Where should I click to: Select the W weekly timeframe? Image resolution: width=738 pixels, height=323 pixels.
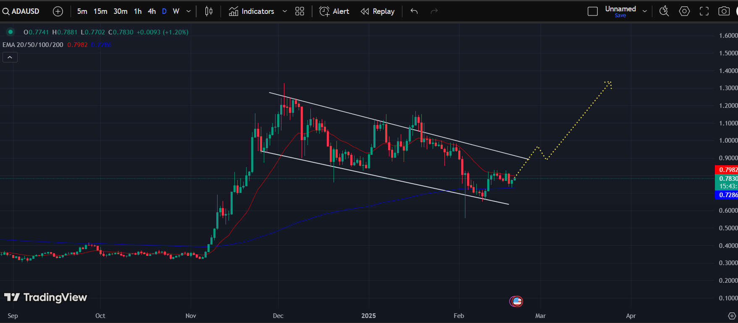point(176,11)
